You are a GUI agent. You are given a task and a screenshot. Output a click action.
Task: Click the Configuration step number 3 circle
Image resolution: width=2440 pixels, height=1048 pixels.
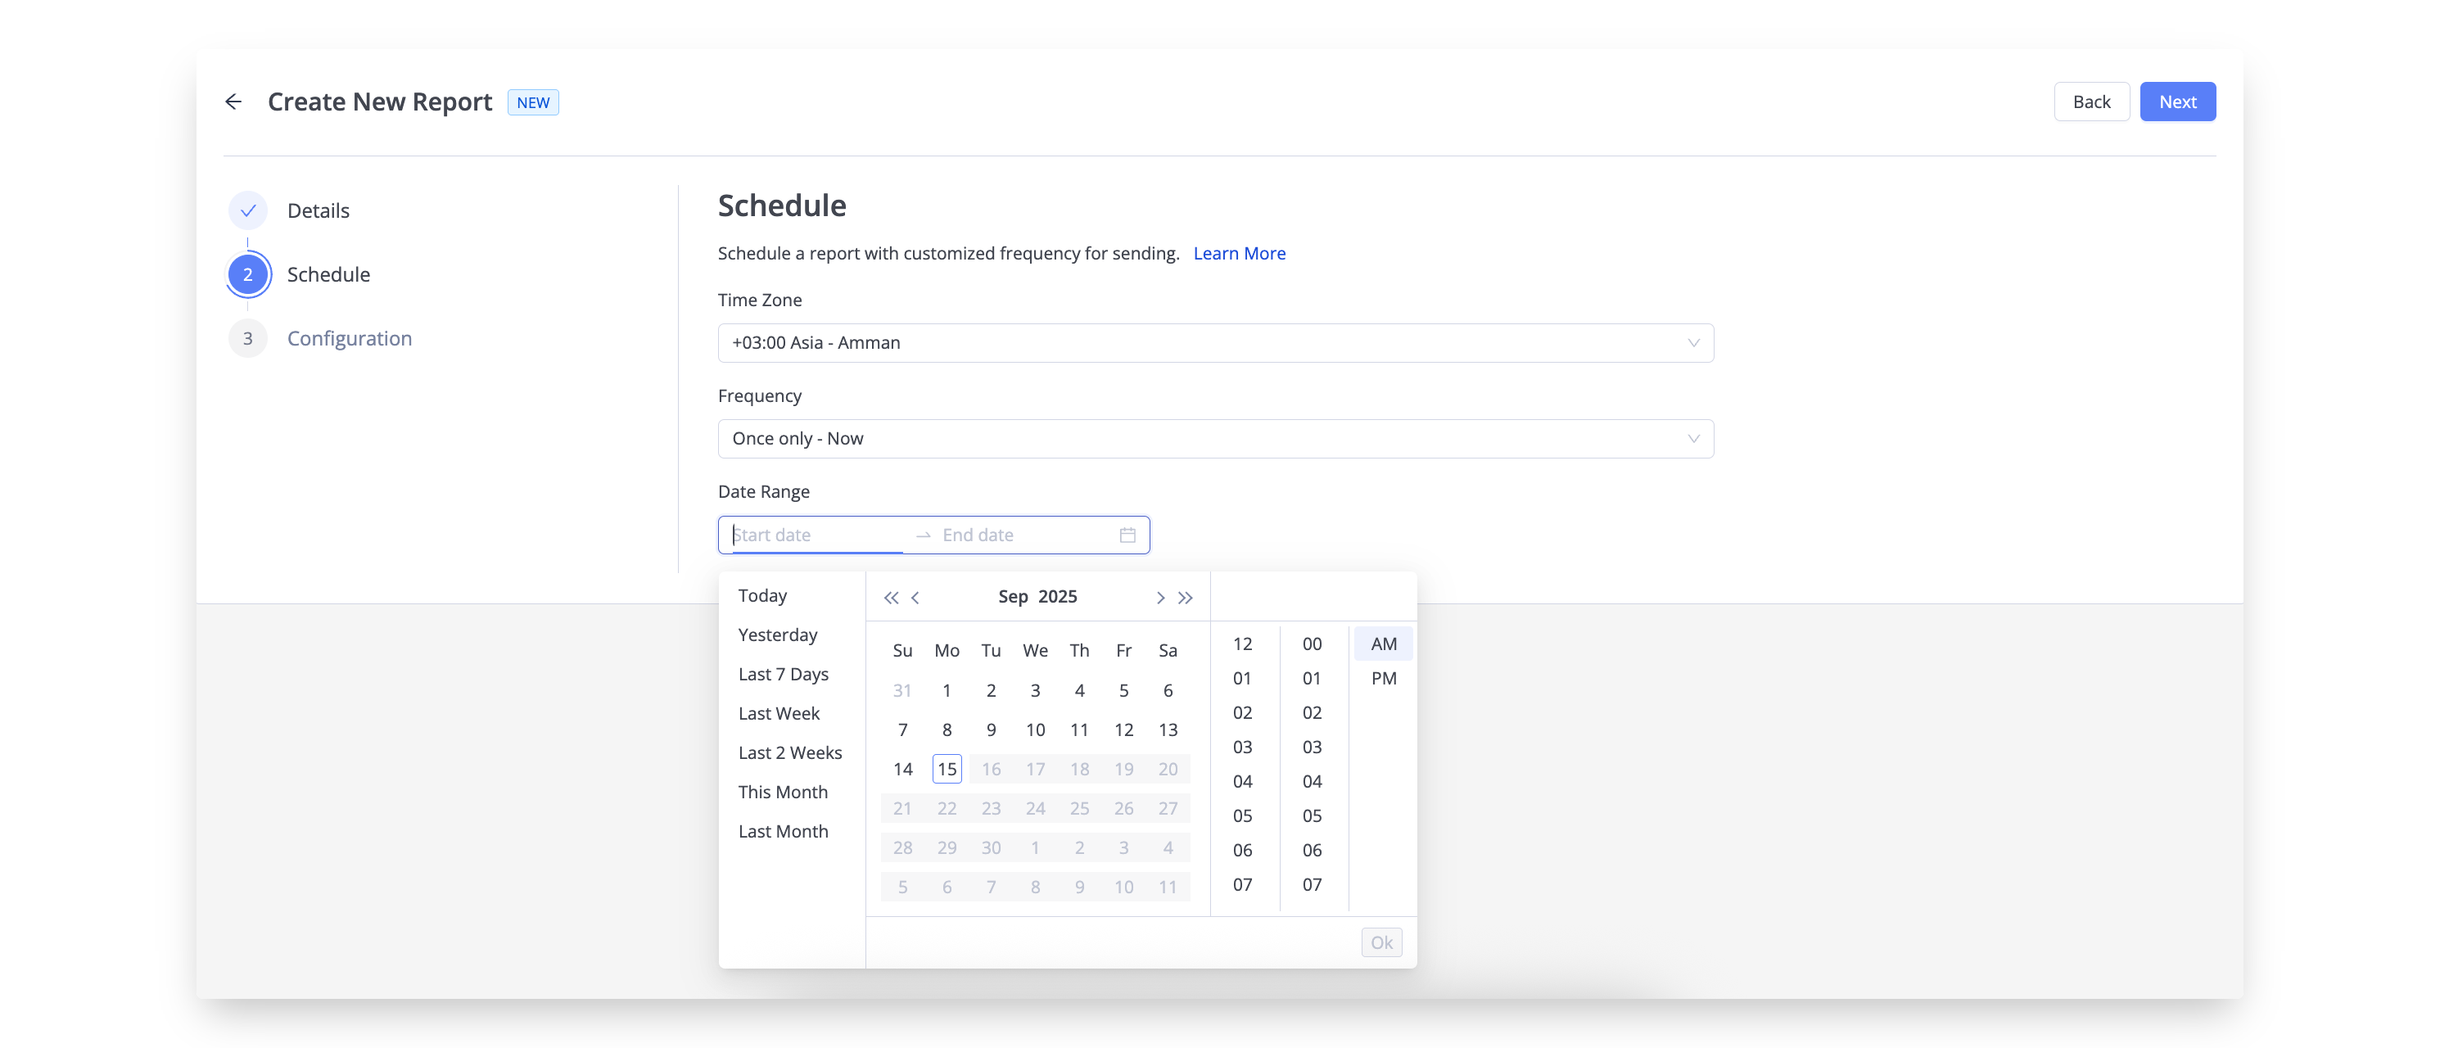point(248,338)
